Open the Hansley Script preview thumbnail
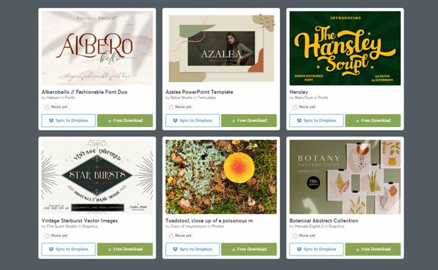The width and height of the screenshot is (438, 270). 345,48
